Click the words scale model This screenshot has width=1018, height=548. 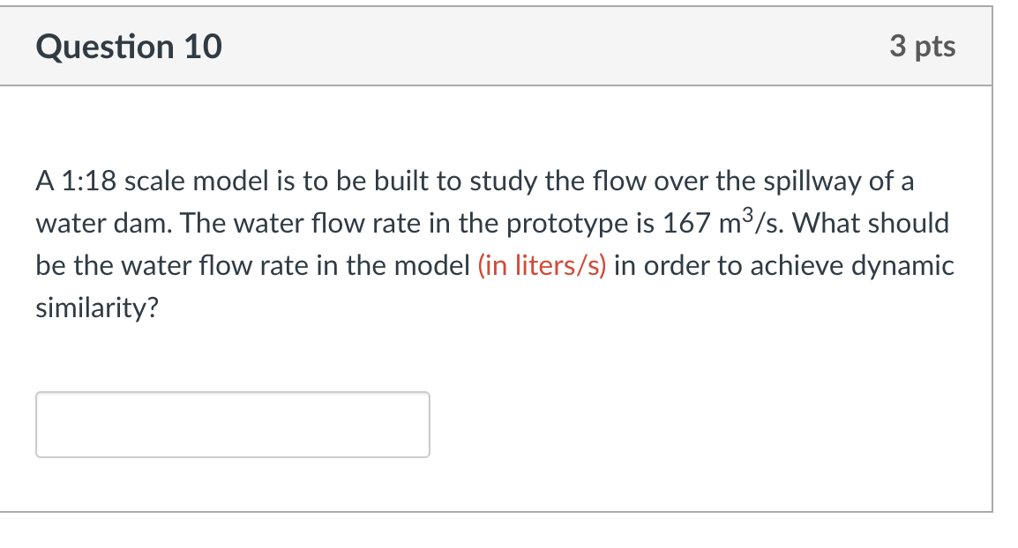pyautogui.click(x=197, y=181)
